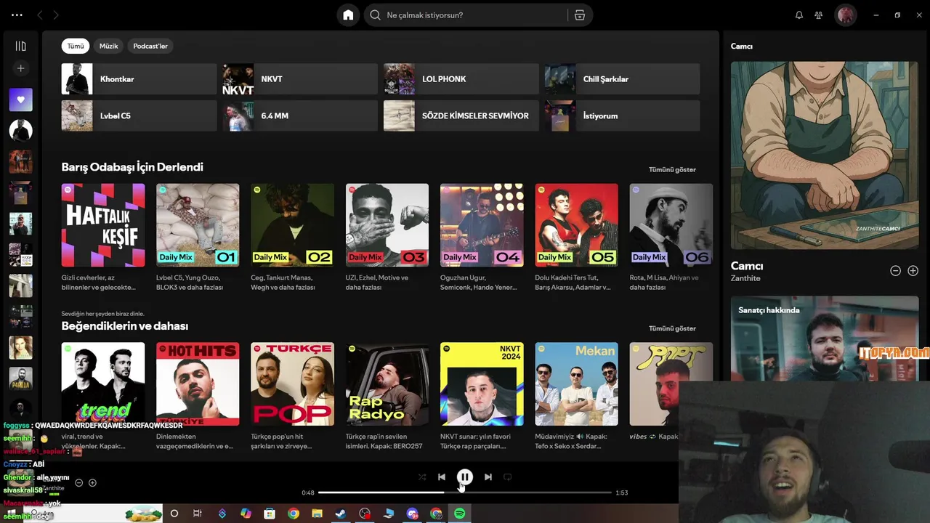The image size is (930, 523).
Task: Open the LOL PHONK shortcut tile
Action: pyautogui.click(x=461, y=79)
